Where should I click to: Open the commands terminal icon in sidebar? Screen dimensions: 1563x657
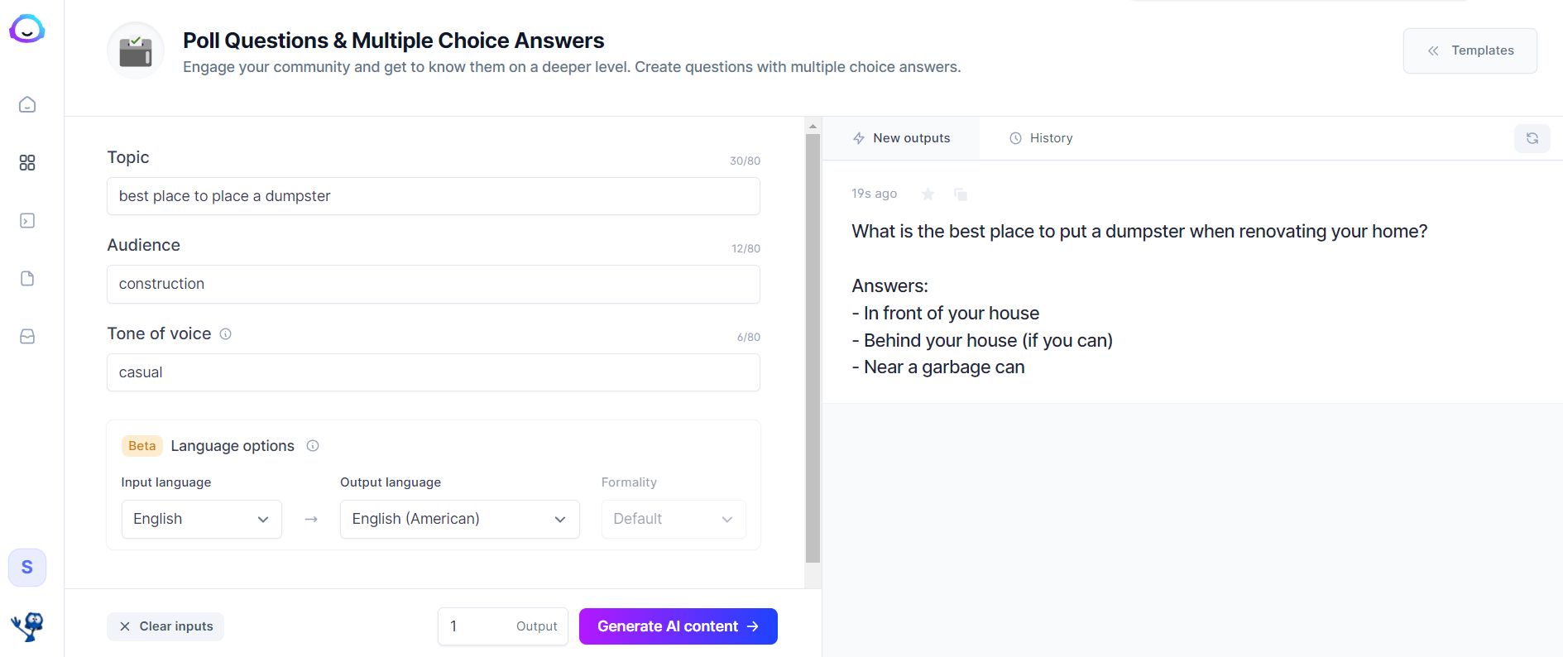point(27,220)
